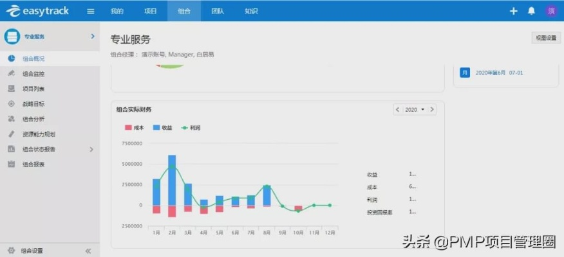Open the plus add icon
The width and height of the screenshot is (564, 257).
pos(513,11)
